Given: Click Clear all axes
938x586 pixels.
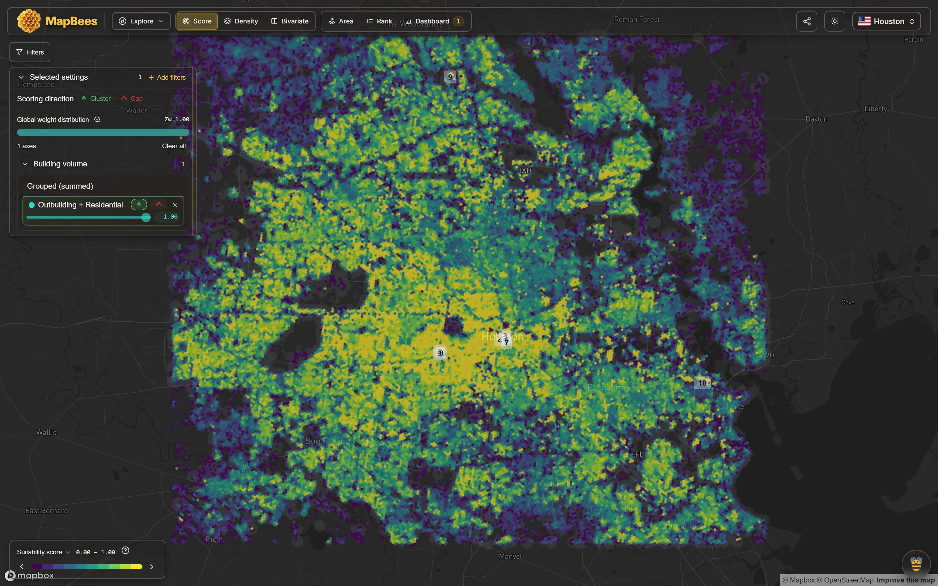Looking at the screenshot, I should tap(174, 146).
